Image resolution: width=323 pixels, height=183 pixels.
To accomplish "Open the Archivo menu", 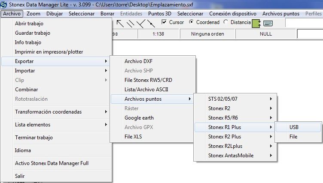I will click(x=12, y=14).
